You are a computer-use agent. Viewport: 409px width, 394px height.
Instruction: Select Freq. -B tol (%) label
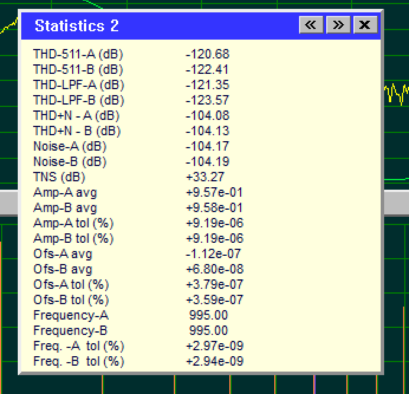pyautogui.click(x=79, y=362)
